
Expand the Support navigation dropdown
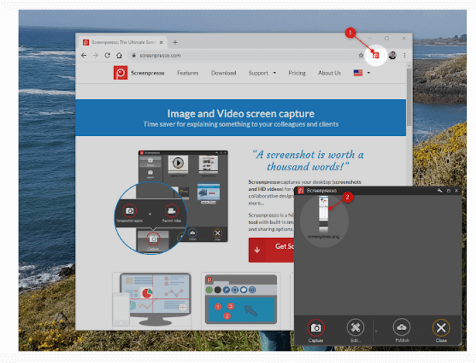262,73
